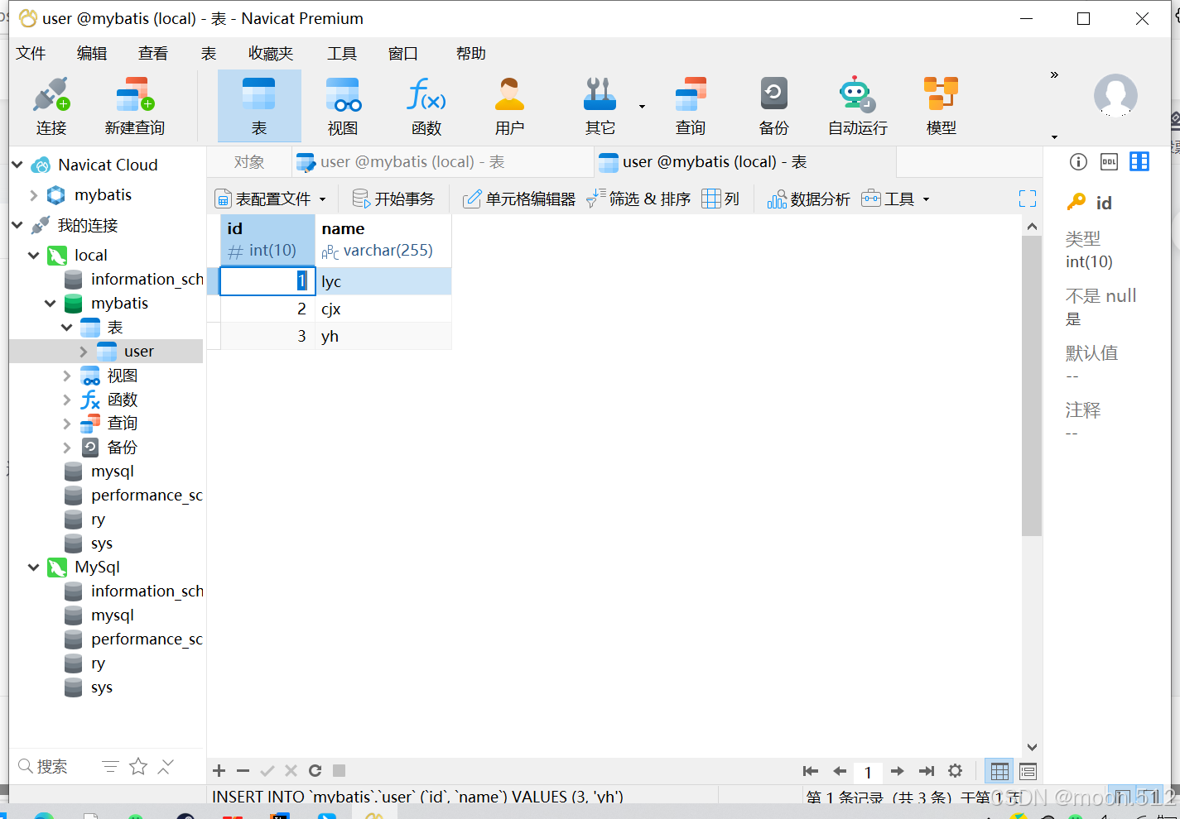Switch to the 对象 tab
This screenshot has width=1180, height=819.
pyautogui.click(x=249, y=161)
